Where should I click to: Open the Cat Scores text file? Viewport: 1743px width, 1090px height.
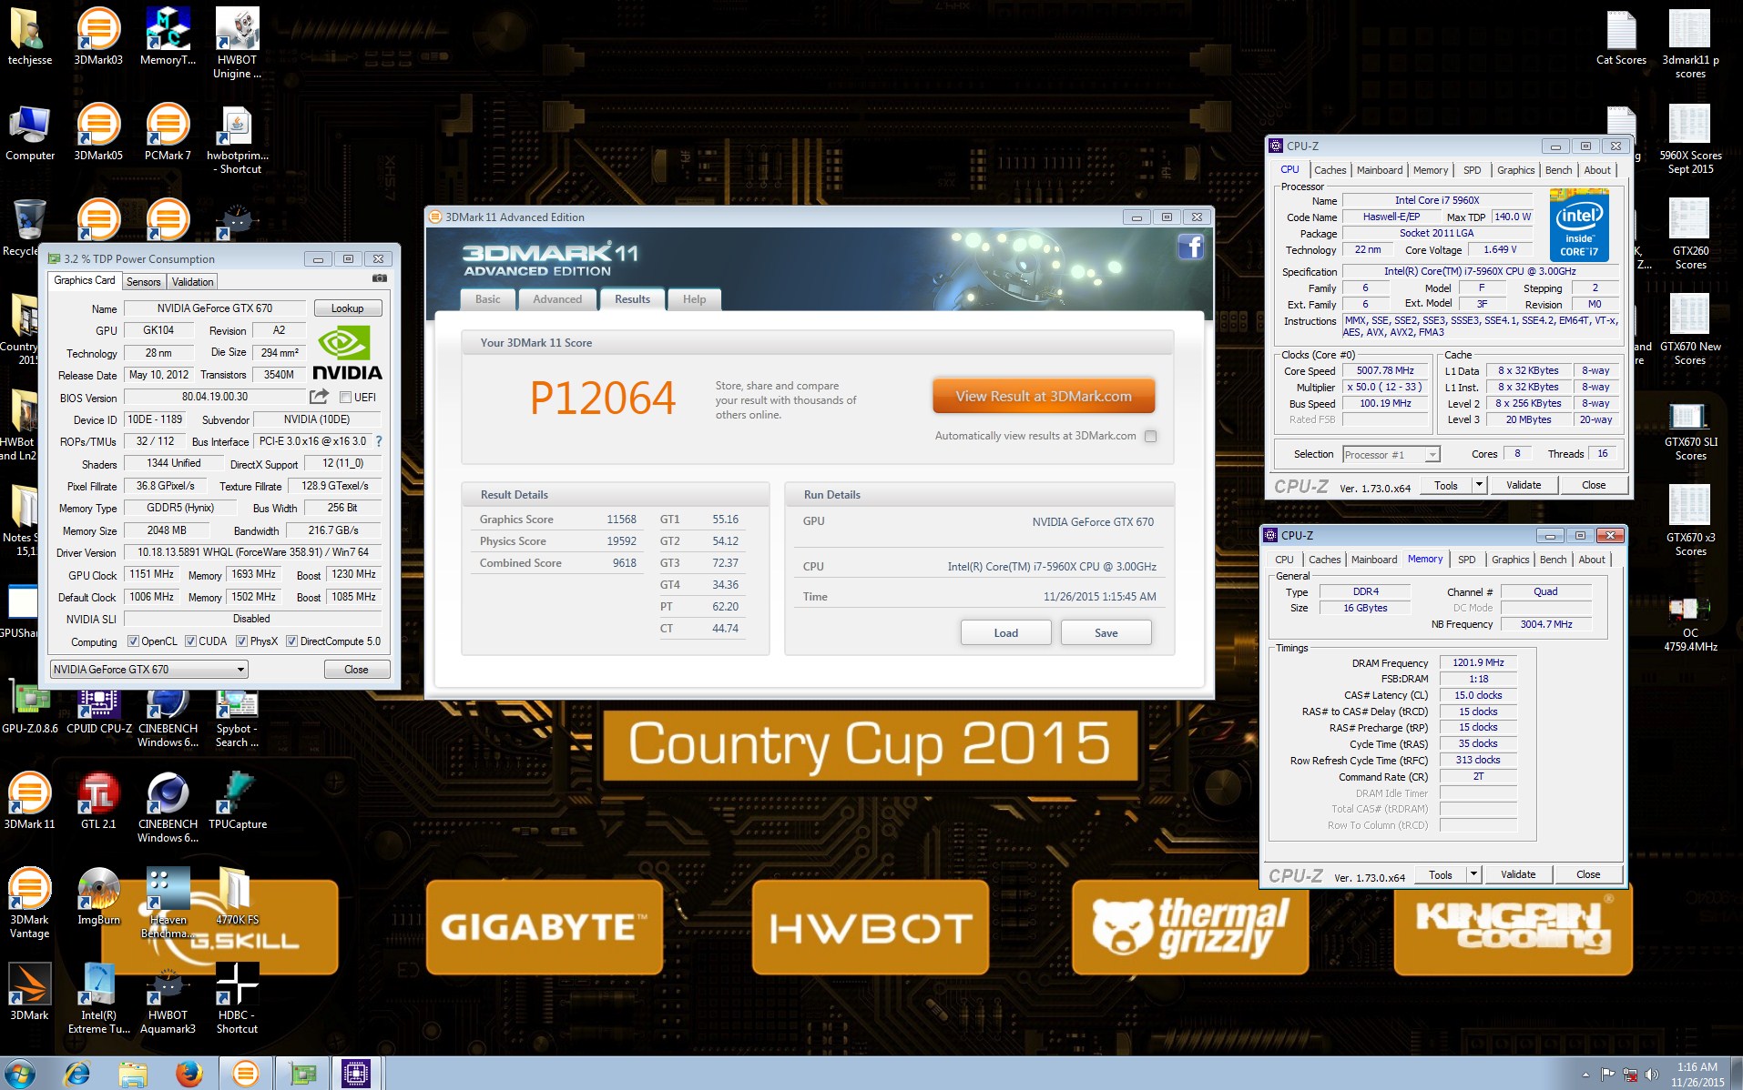click(x=1621, y=36)
